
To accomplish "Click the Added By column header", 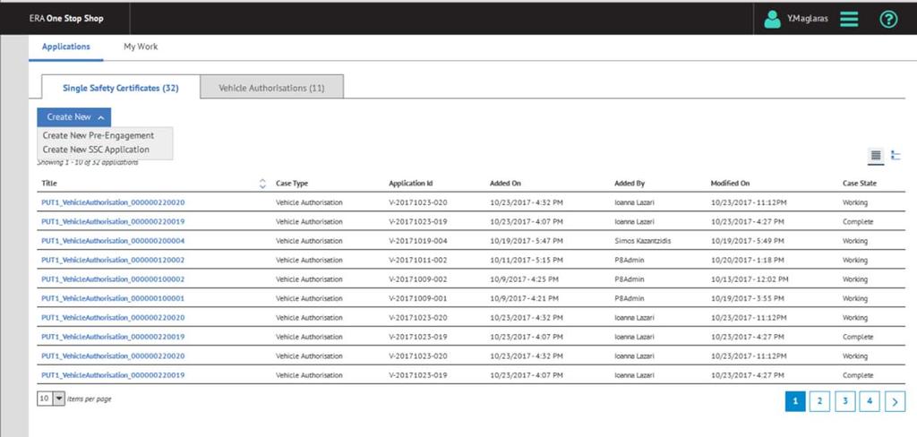I will 630,184.
